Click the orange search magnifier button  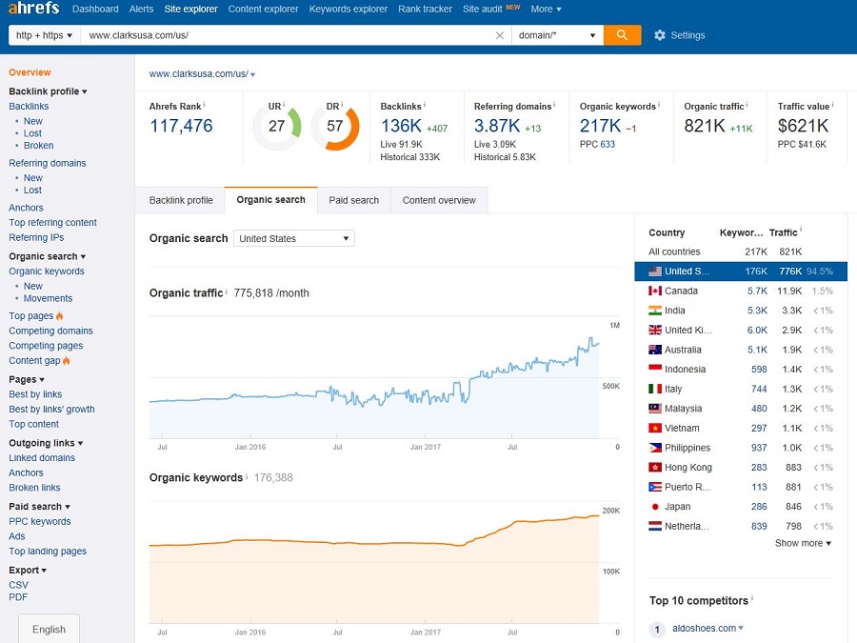(622, 35)
